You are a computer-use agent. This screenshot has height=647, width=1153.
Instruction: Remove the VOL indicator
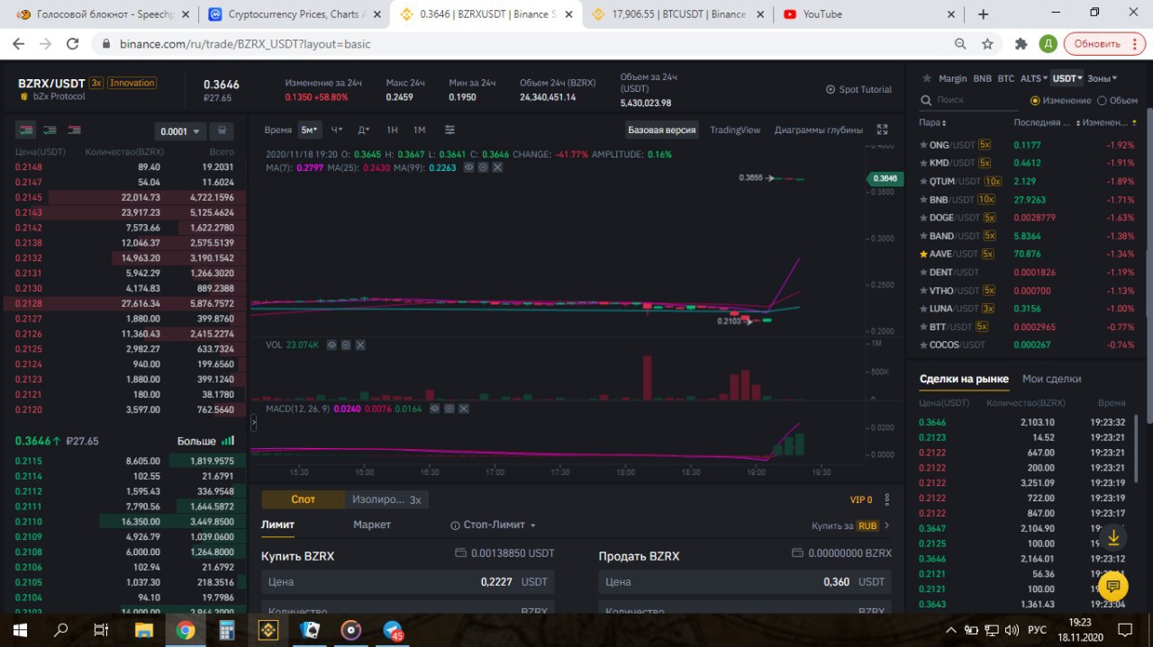(x=360, y=345)
